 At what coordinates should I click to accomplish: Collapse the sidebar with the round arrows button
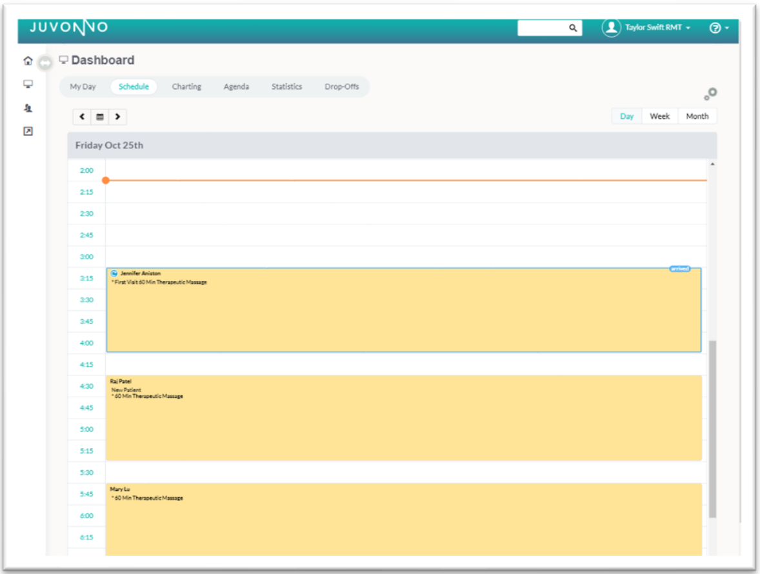[x=45, y=63]
